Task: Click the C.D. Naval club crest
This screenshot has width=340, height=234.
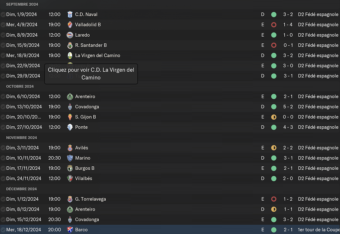Action: (x=69, y=14)
